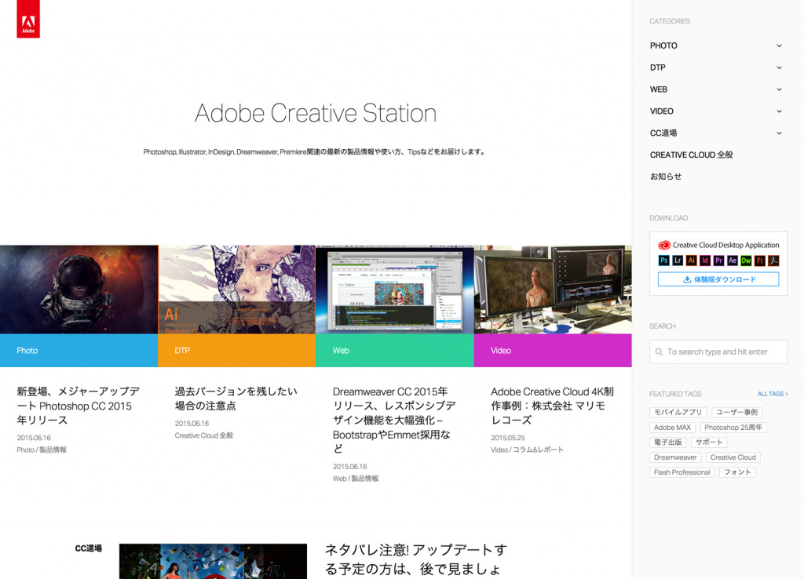Open the astronaut Photo article thumbnail

pyautogui.click(x=79, y=289)
